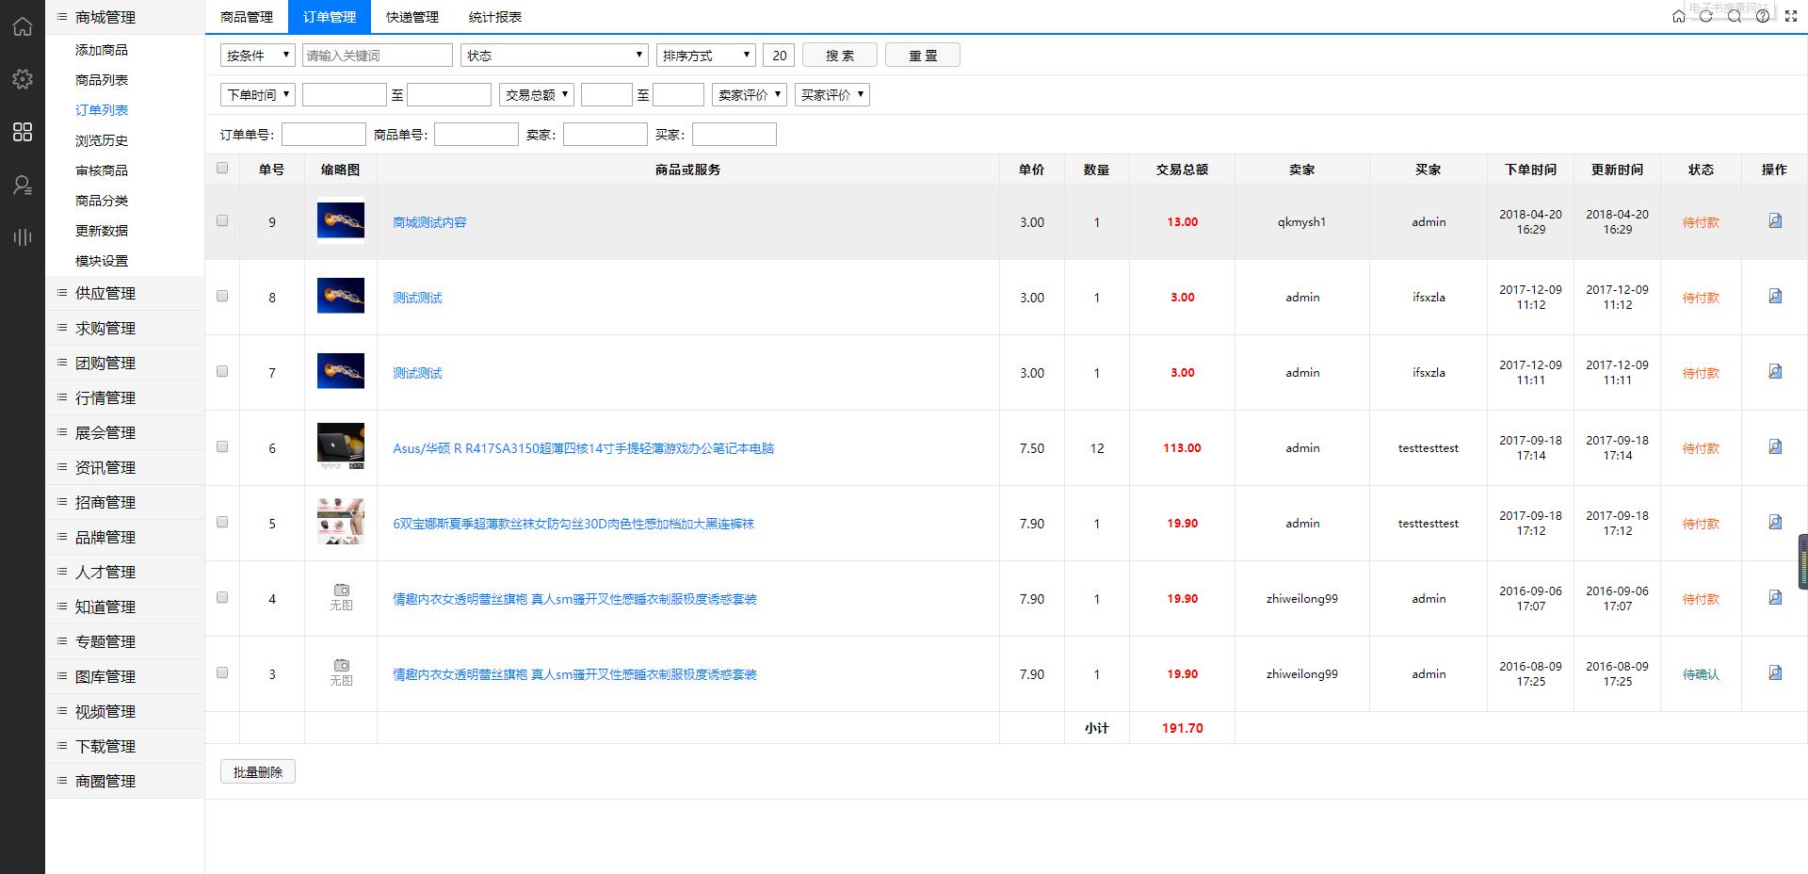Image resolution: width=1808 pixels, height=874 pixels.
Task: Tick the checkbox for order number 8
Action: point(222,296)
